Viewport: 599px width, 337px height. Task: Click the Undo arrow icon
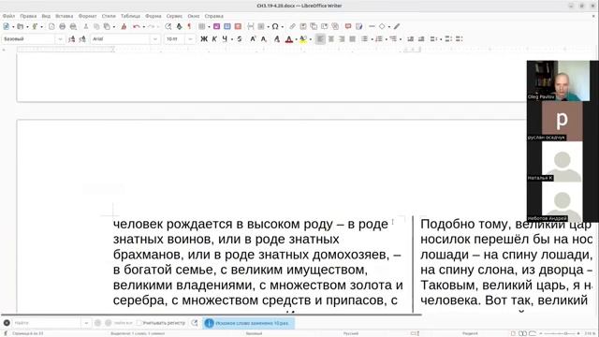(x=137, y=26)
